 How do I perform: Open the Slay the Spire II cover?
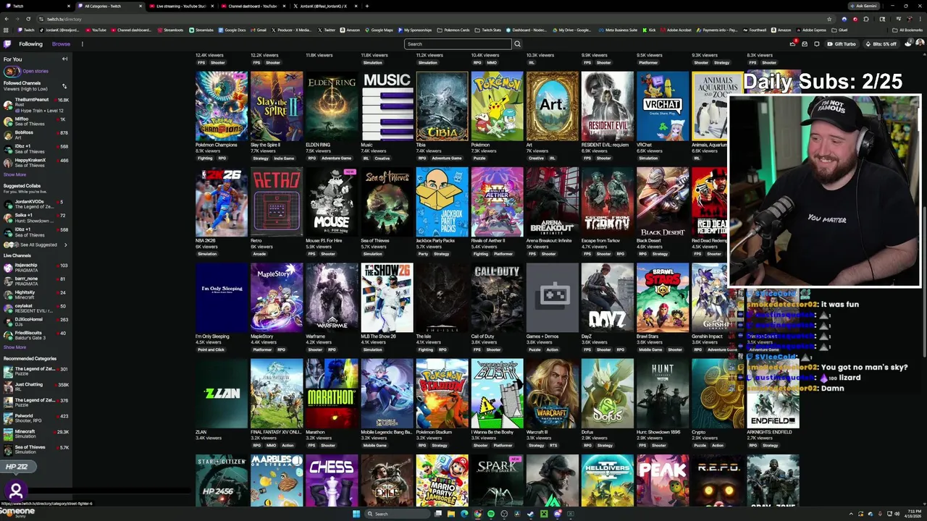click(x=277, y=106)
